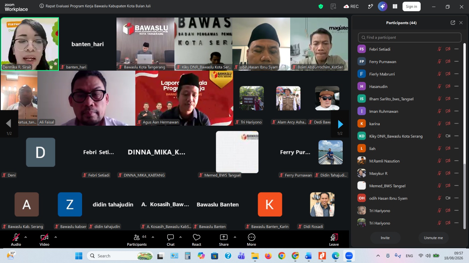Open more options for Iman Ruhmawan

(456, 111)
